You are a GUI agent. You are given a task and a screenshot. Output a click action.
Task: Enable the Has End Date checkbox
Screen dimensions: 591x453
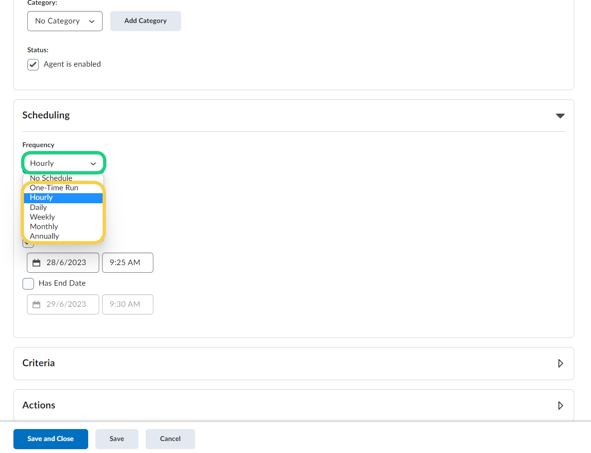pos(29,283)
